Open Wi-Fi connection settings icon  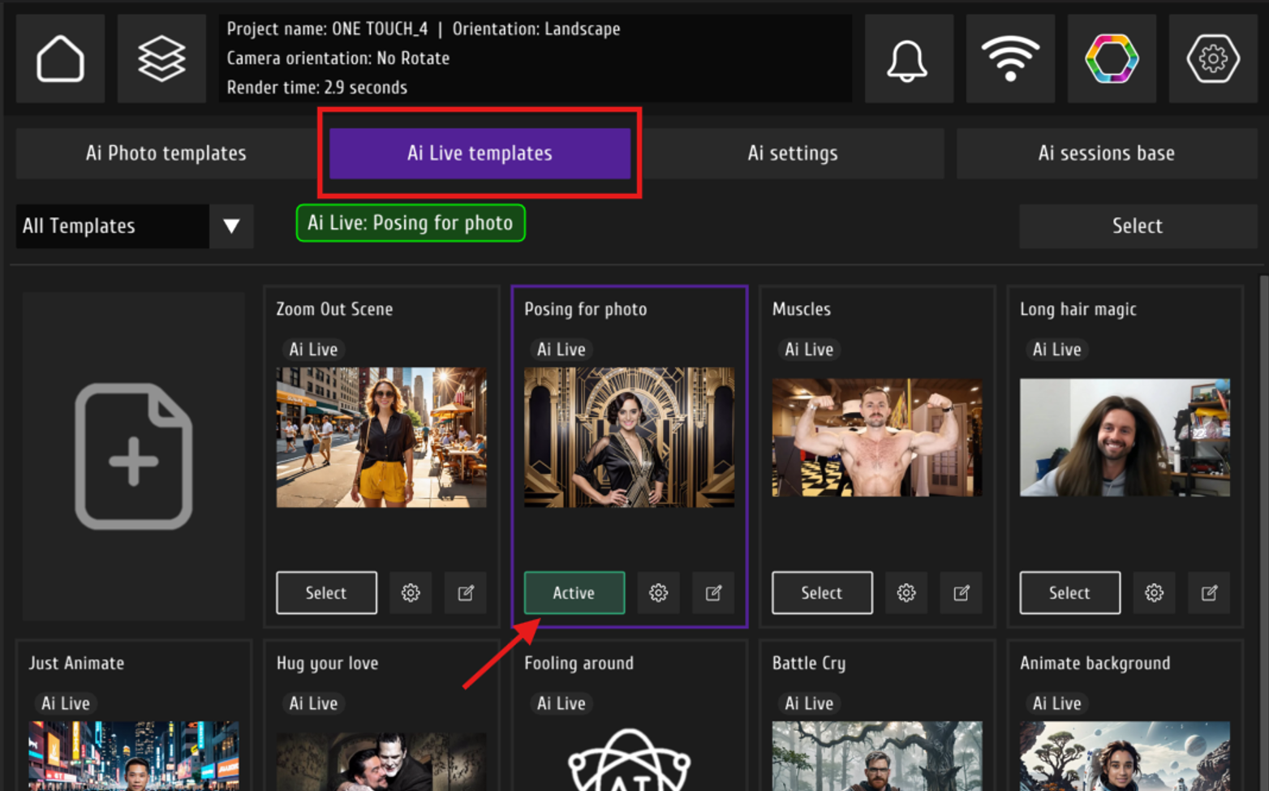(1010, 59)
